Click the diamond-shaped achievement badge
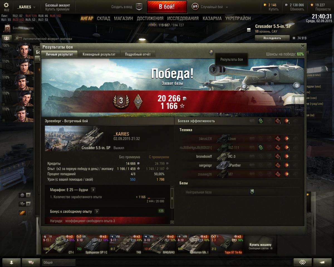 137,101
